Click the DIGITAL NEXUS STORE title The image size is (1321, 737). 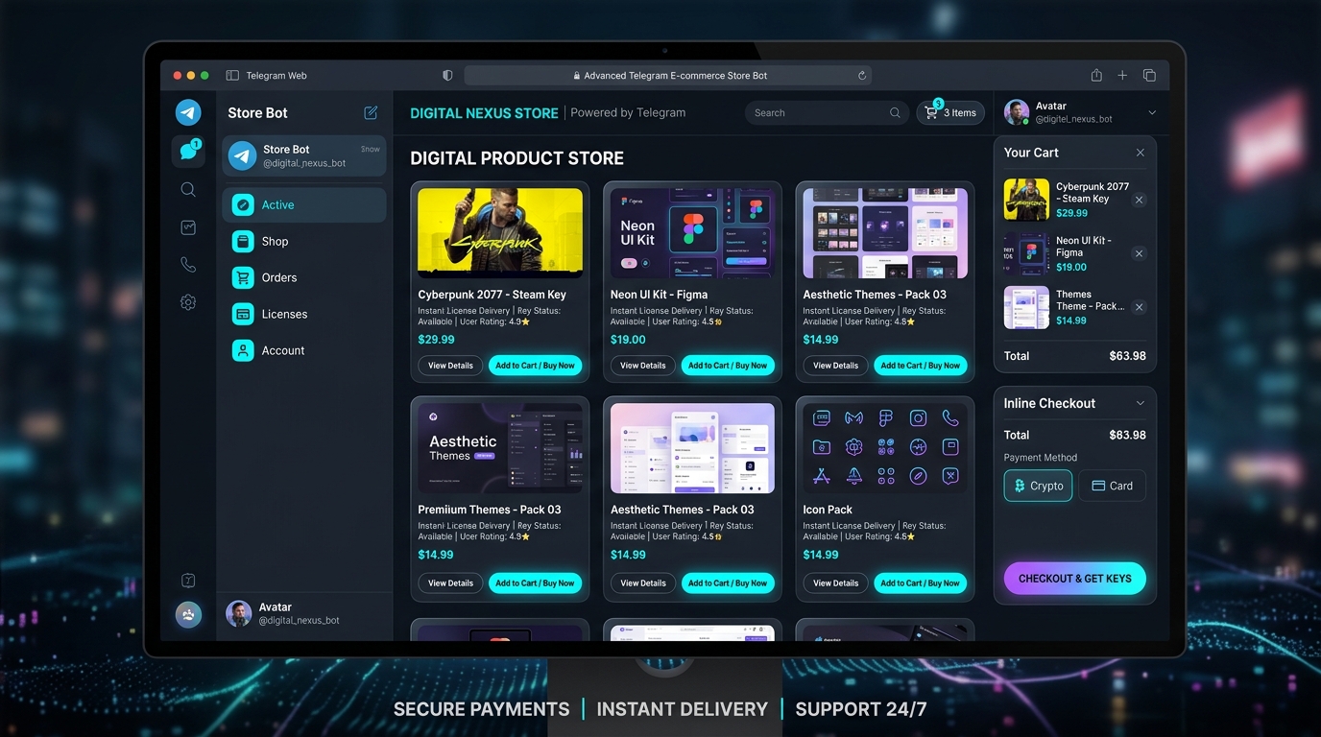484,113
